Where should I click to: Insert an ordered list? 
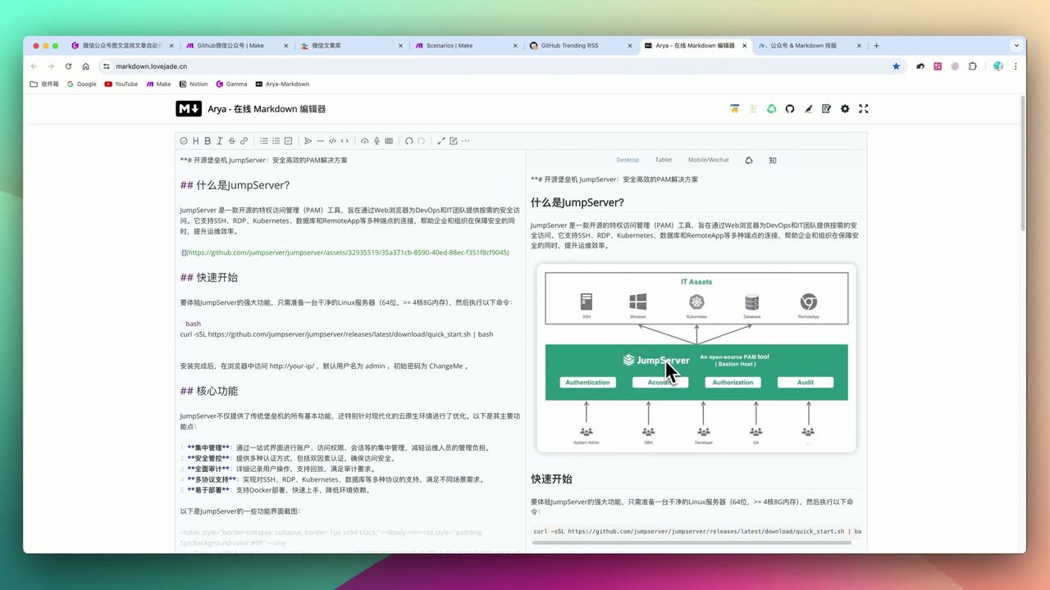[276, 141]
